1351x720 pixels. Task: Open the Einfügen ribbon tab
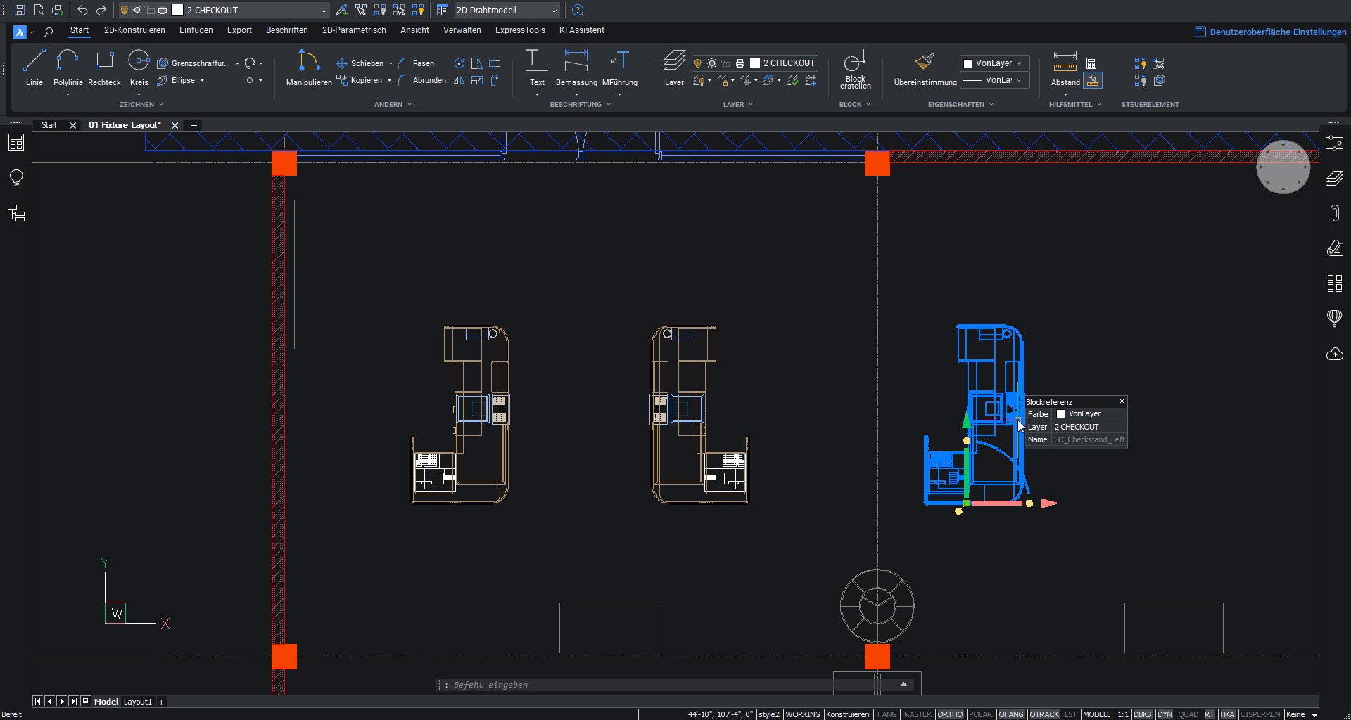(196, 30)
